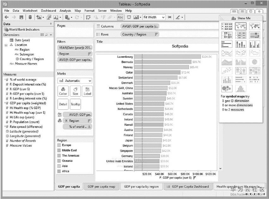The image size is (269, 199).
Task: Click the Color button on Marks card
Action: click(63, 91)
